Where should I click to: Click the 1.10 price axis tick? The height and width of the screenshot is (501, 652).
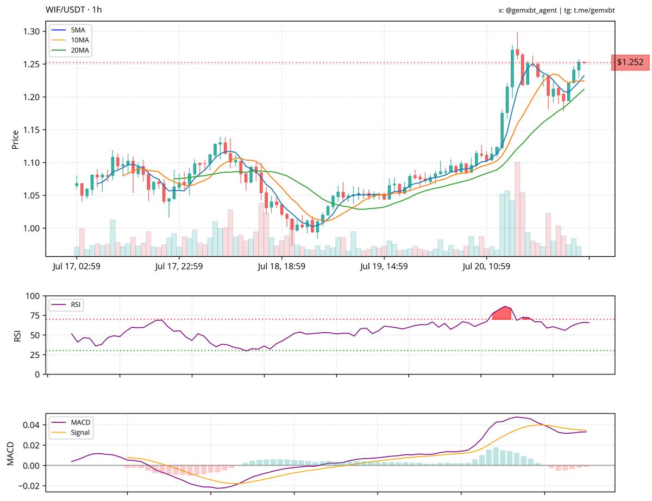33,163
